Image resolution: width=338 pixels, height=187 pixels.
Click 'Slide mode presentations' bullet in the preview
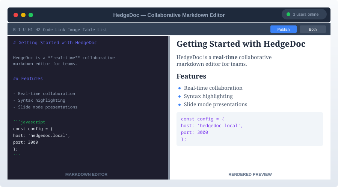pos(215,104)
